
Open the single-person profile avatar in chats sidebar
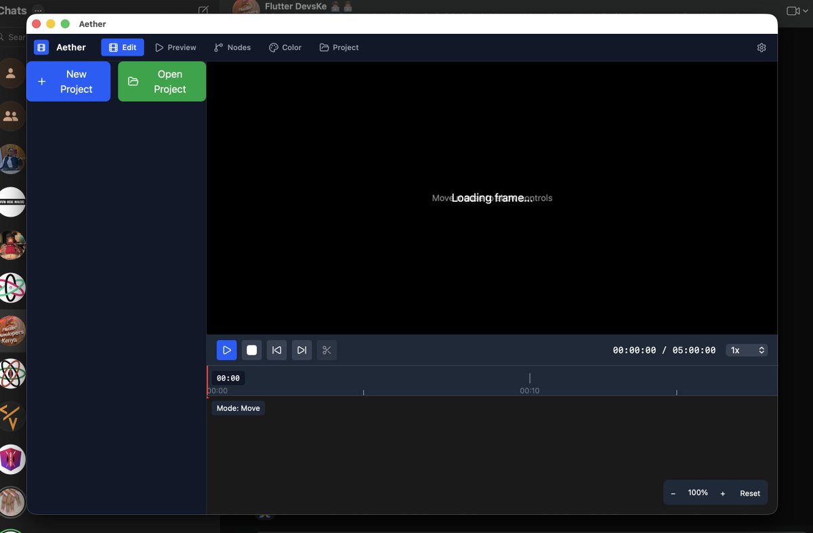point(12,73)
